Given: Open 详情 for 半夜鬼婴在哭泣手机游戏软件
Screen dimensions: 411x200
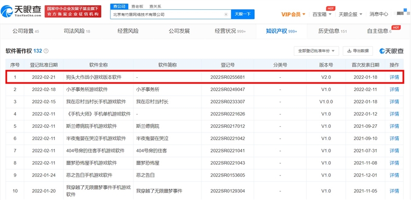Looking at the screenshot, I should (394, 139).
